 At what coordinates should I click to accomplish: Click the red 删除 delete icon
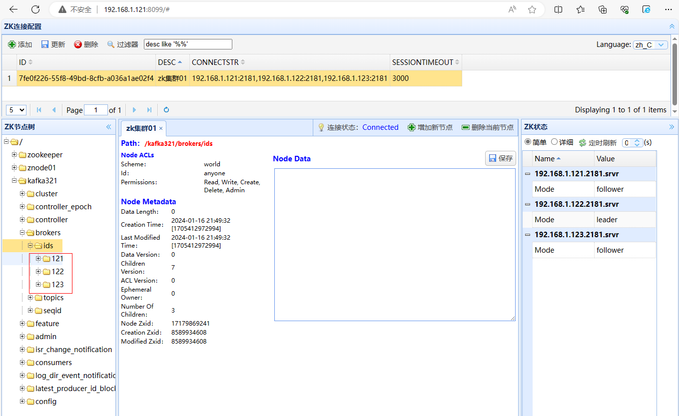point(78,44)
